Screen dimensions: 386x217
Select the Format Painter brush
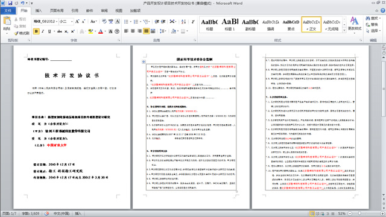22,33
